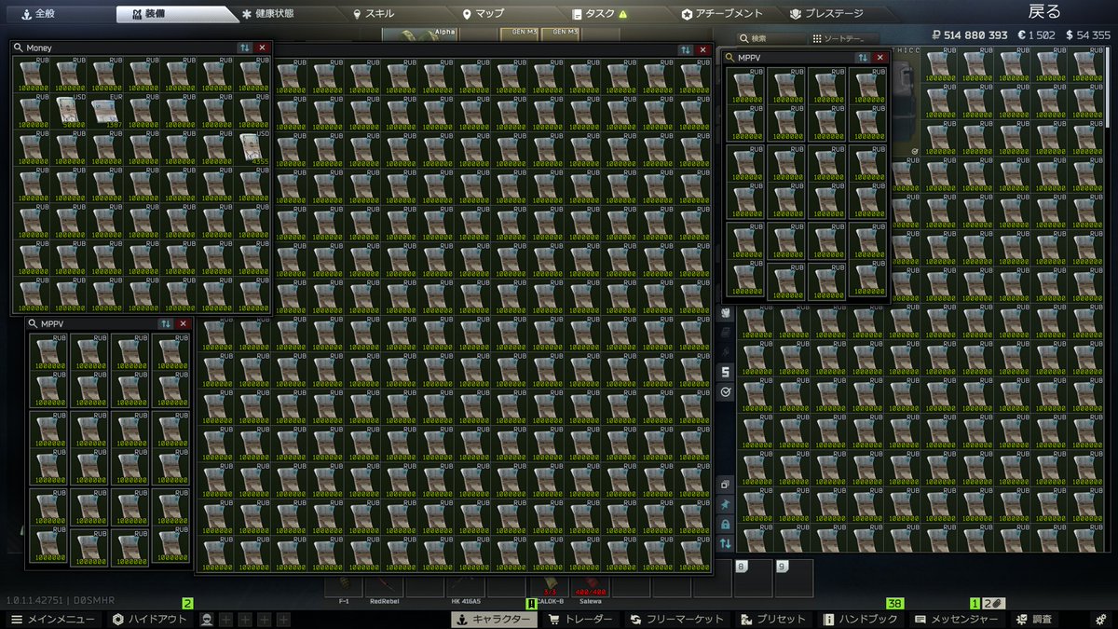1118x629 pixels.
Task: Click the 戻る back button
Action: click(x=1044, y=12)
